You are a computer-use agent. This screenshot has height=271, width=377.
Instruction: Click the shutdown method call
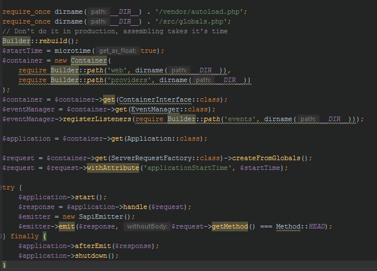[91, 256]
